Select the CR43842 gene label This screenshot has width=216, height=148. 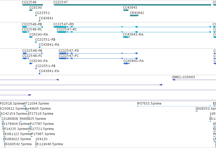[137, 13]
